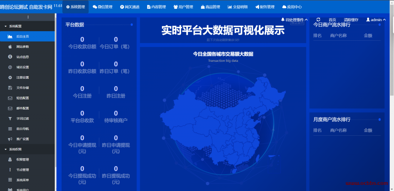
Task: Click the user avatar icon next to admin
Action: pos(368,20)
